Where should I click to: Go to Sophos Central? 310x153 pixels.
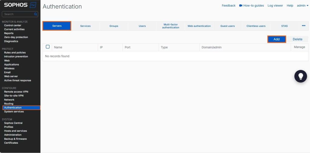pyautogui.click(x=13, y=123)
